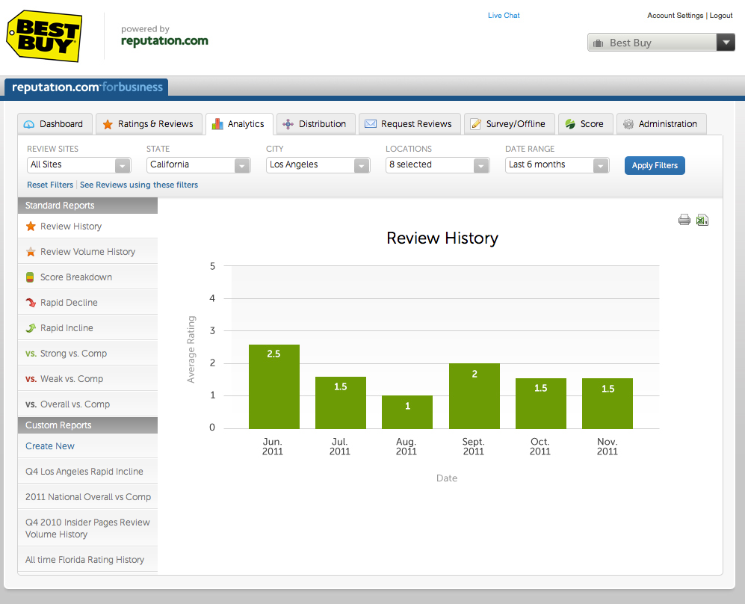Click the red Rapid Decline arrow icon

pos(31,303)
